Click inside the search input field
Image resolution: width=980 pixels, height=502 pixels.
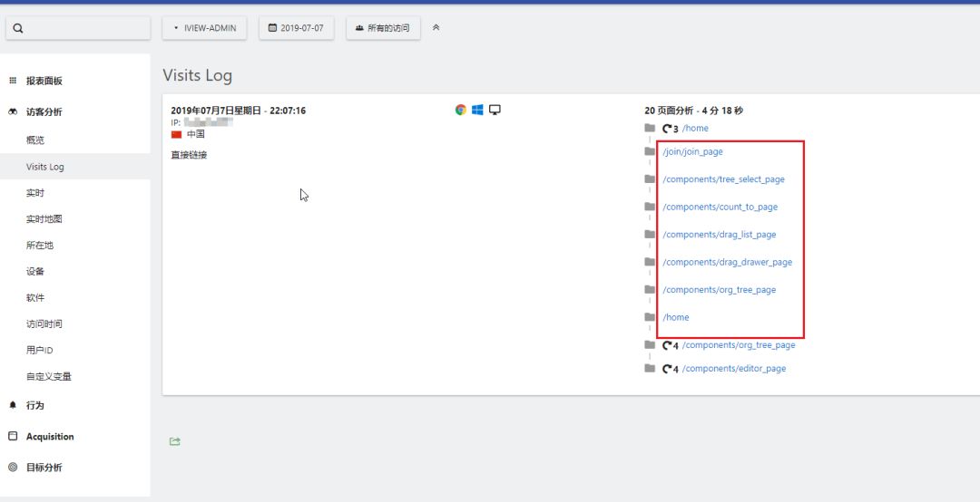(78, 28)
